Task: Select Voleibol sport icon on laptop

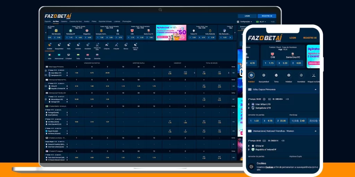Action: [x=78, y=45]
